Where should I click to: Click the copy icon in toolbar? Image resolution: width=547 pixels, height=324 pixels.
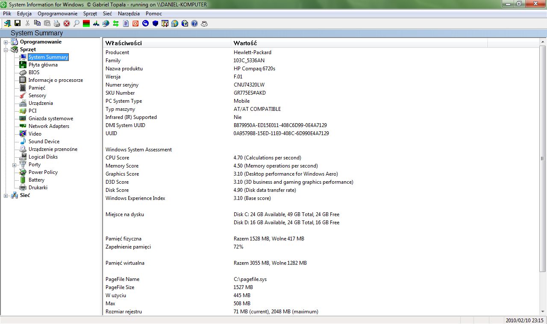pos(37,23)
